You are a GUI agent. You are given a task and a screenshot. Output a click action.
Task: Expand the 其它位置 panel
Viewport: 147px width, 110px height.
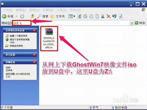click(34, 55)
